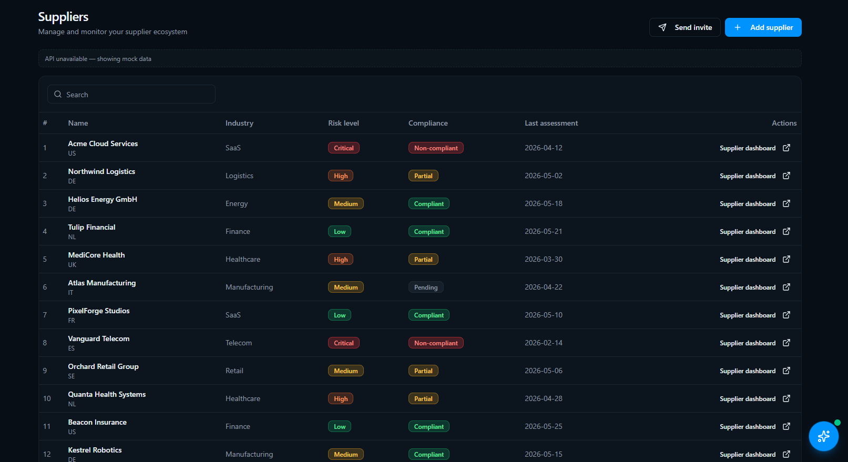848x462 pixels.
Task: Click Critical risk badge for Acme Cloud Services
Action: 344,148
